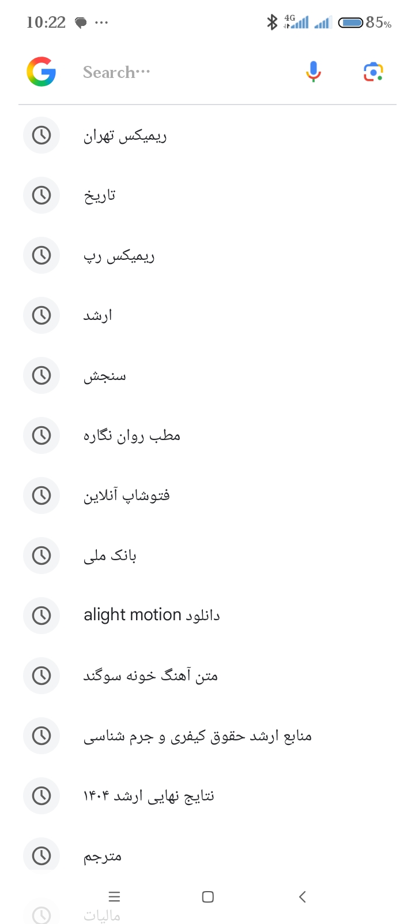Tap history icon next to تاریخ
Screen dimensions: 415x924
coord(41,196)
